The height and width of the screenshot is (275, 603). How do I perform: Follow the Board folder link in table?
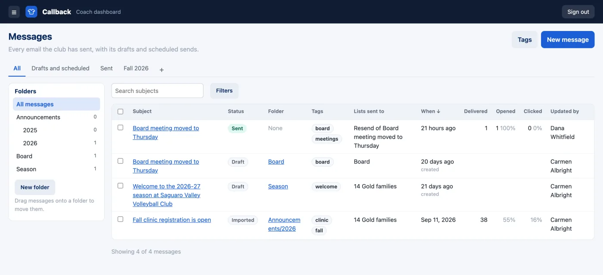tap(276, 162)
